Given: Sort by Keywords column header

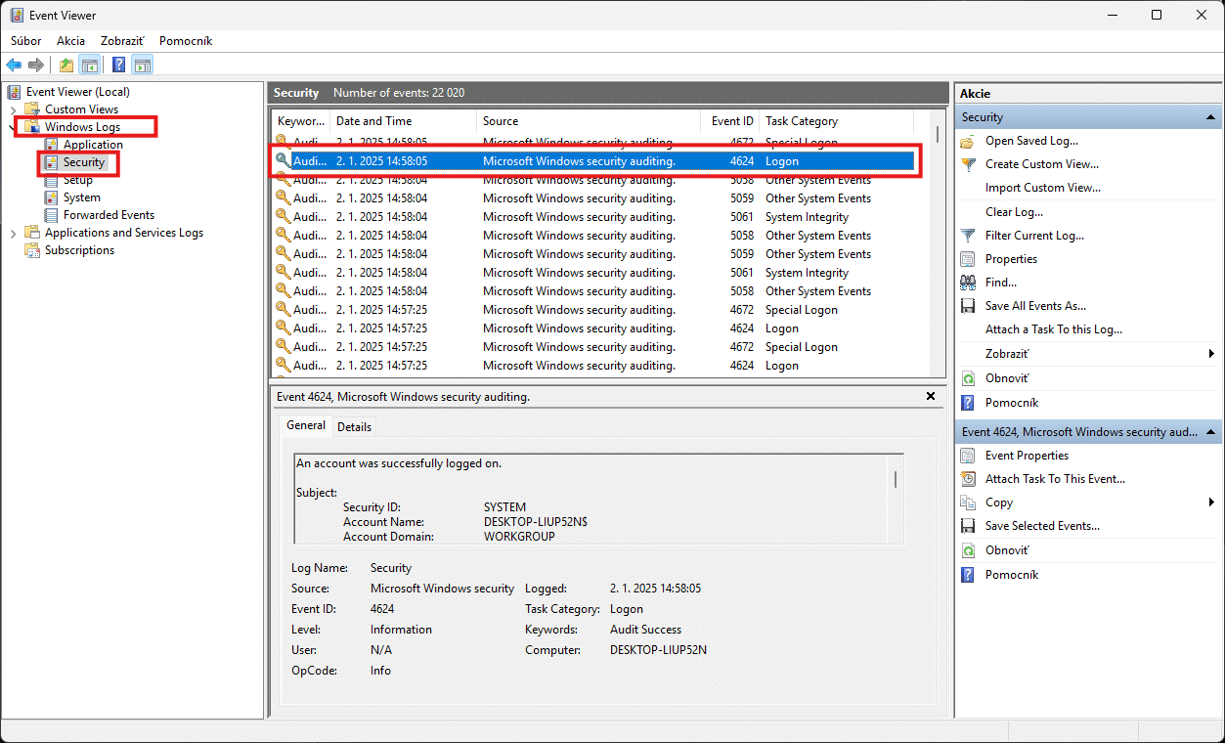Looking at the screenshot, I should [300, 121].
